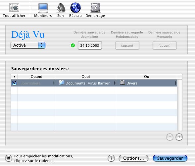Click the padlock to prevent changes
The width and height of the screenshot is (195, 166).
(9, 158)
